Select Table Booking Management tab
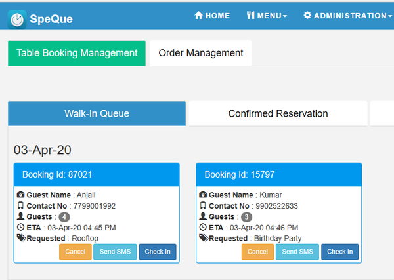The width and height of the screenshot is (394, 280). click(x=77, y=53)
